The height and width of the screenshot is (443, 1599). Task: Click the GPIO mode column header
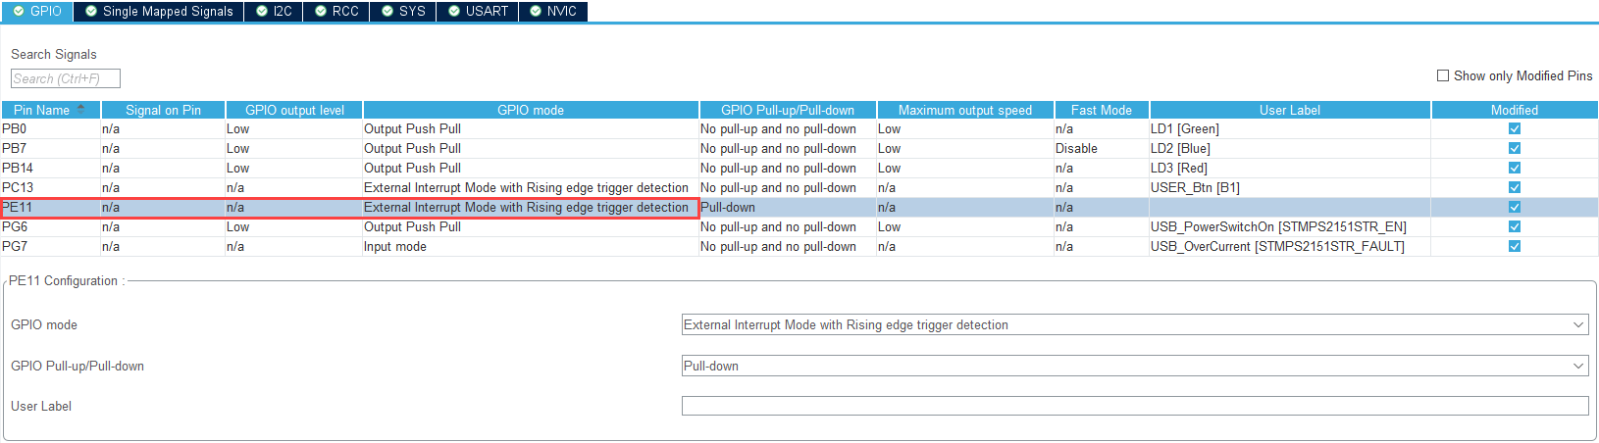(x=530, y=110)
